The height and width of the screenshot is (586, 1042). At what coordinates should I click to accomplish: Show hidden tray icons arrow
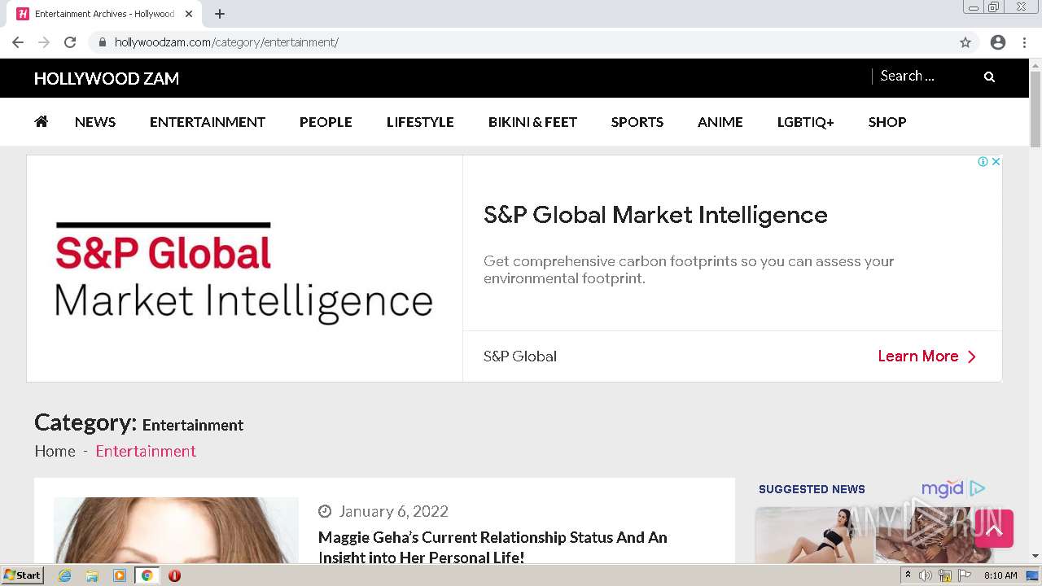coord(908,575)
